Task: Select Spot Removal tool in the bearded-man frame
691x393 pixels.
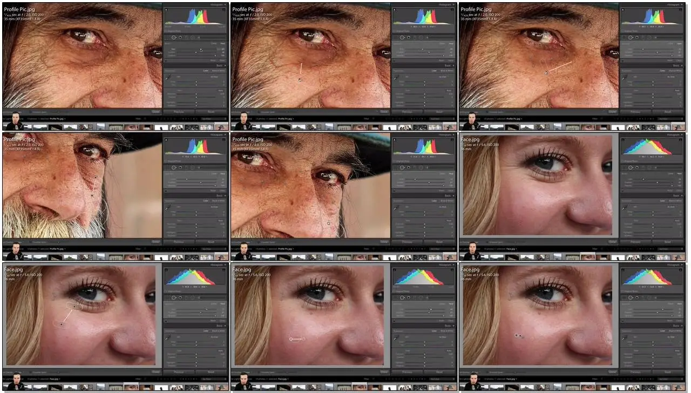Action: click(x=174, y=168)
